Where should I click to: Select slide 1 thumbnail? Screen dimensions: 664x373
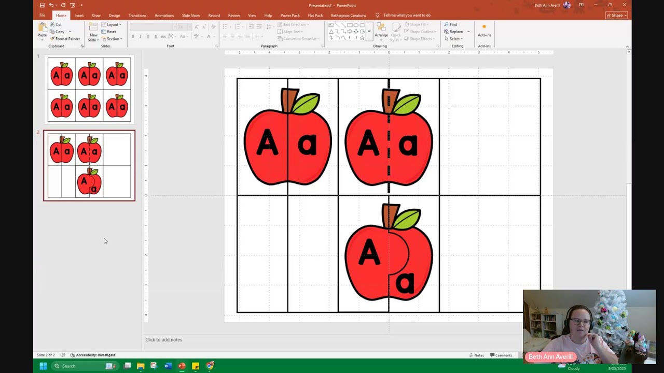click(89, 90)
